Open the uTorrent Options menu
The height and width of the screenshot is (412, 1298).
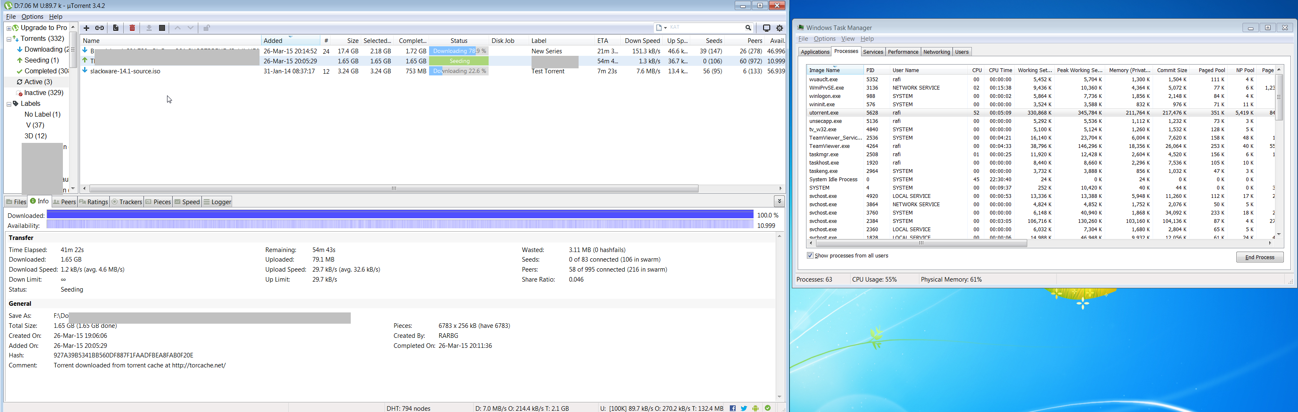tap(32, 17)
